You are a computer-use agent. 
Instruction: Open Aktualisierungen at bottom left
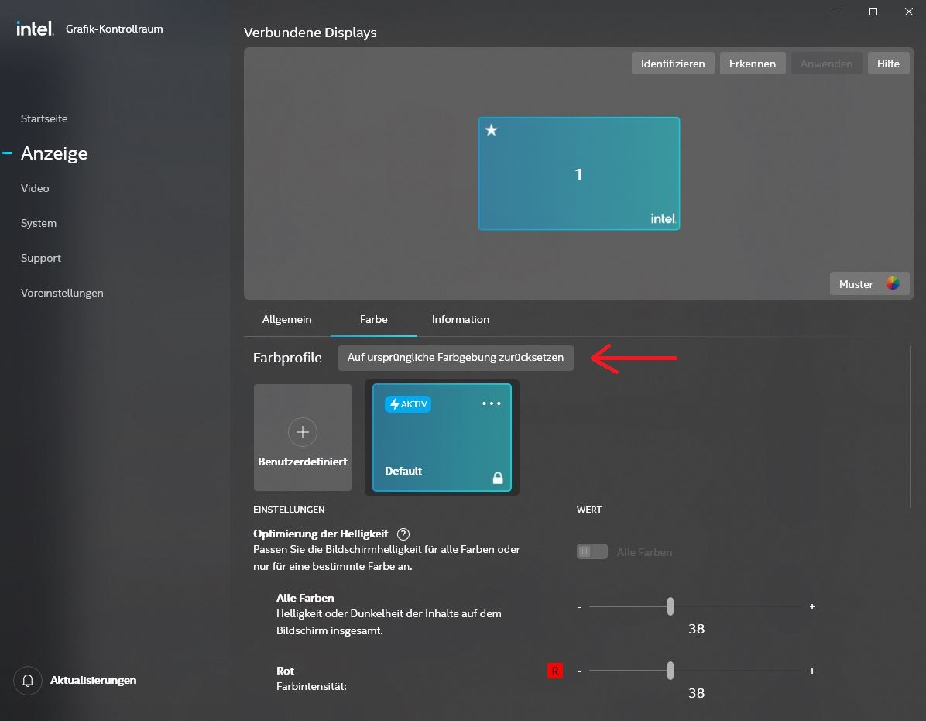(x=94, y=680)
